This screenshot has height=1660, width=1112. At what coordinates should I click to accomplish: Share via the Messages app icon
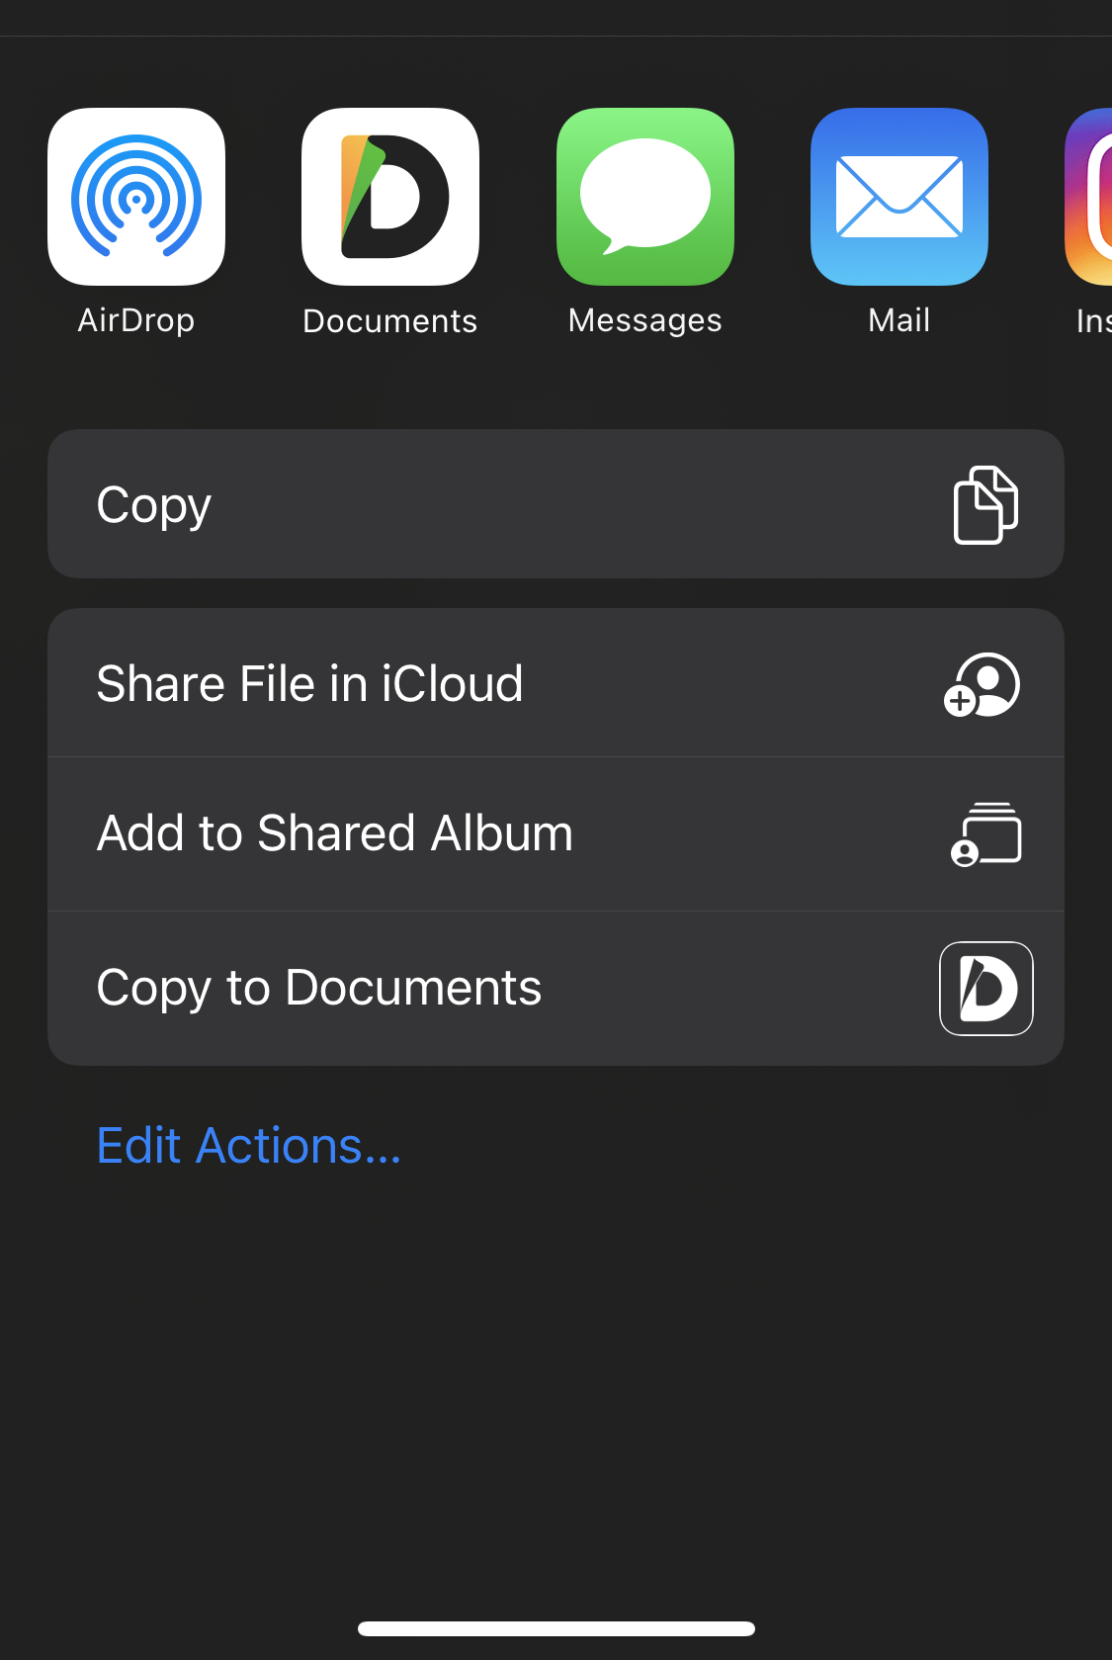[645, 197]
